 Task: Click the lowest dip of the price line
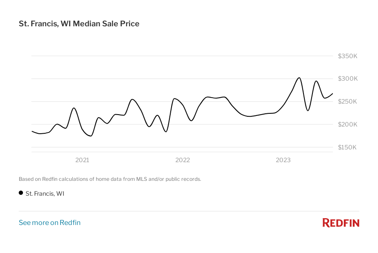pyautogui.click(x=90, y=136)
